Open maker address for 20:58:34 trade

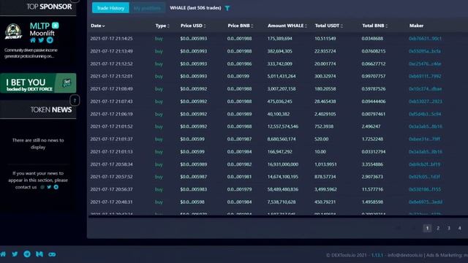point(424,164)
